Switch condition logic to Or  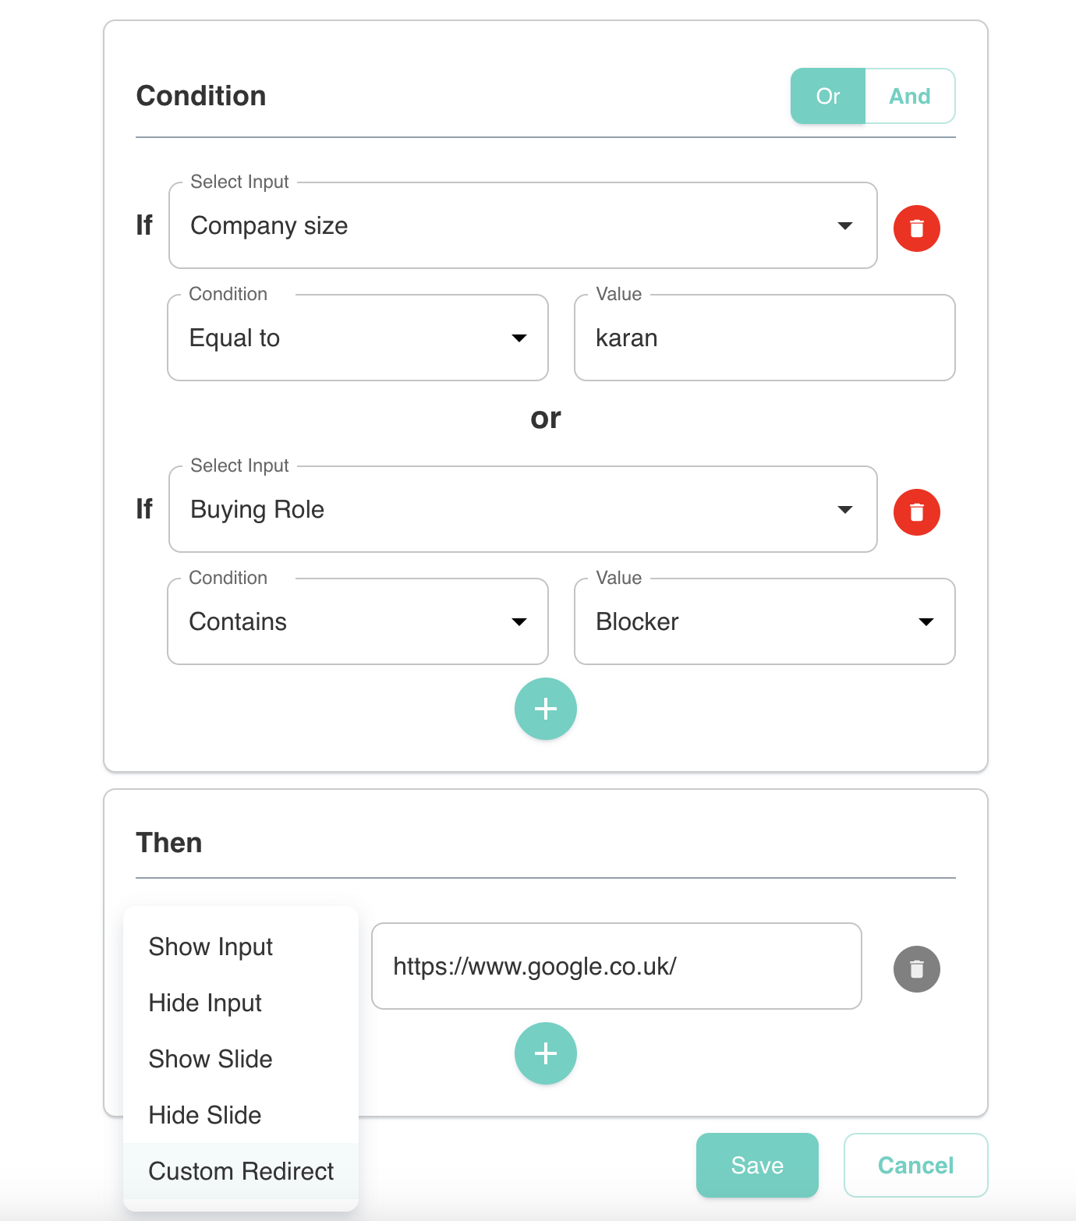828,96
